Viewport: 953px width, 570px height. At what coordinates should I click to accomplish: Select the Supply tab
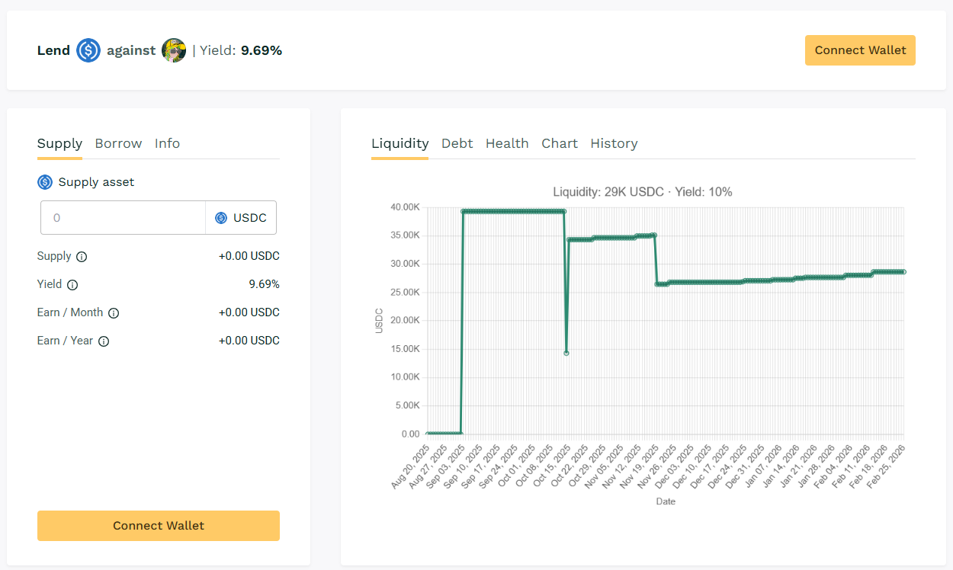[x=59, y=143]
